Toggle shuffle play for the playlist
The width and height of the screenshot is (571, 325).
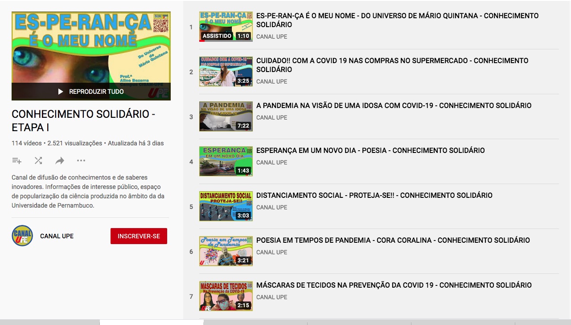[x=38, y=160]
